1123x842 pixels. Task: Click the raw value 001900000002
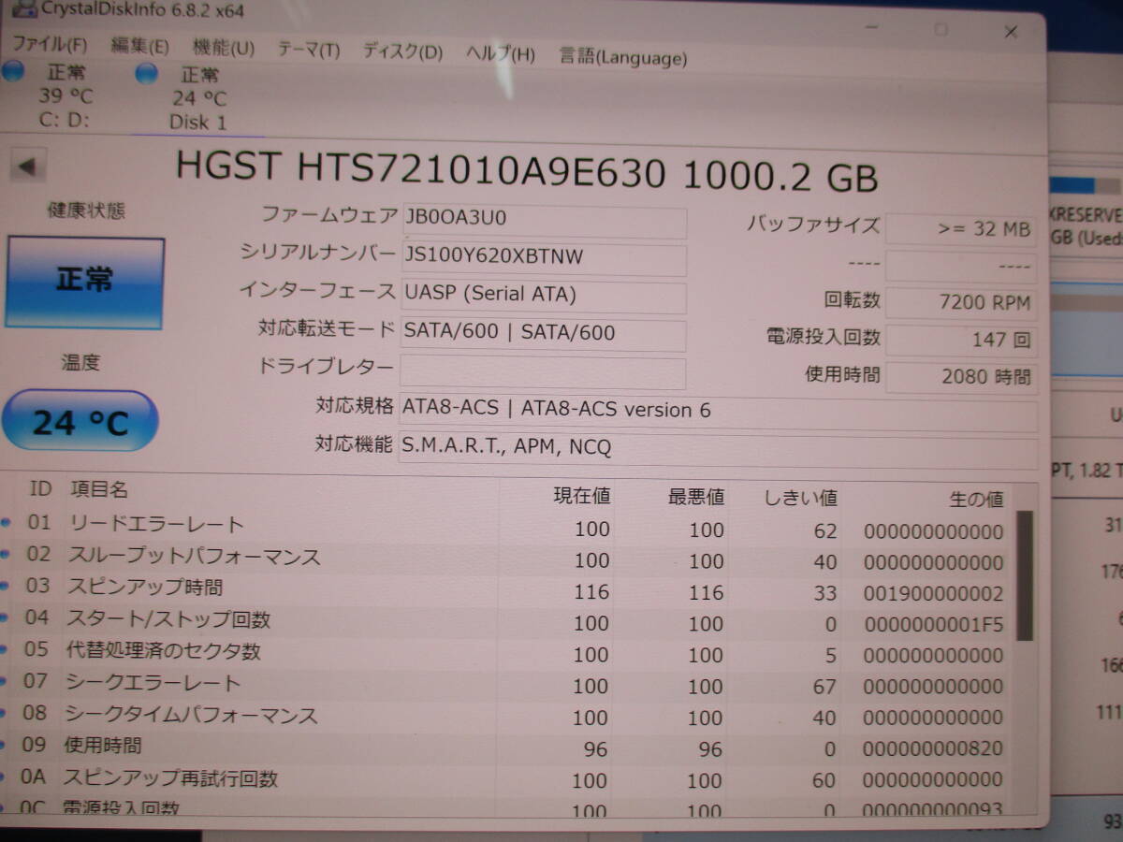(933, 593)
